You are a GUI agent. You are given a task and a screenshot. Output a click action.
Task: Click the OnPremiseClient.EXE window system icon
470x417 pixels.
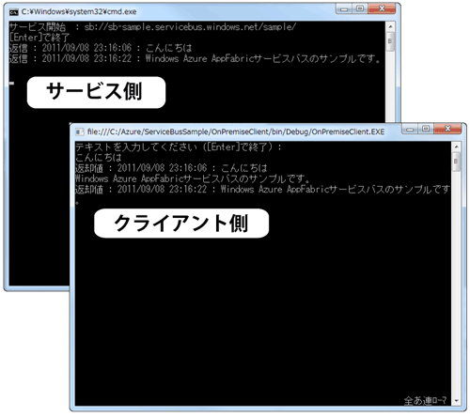tap(79, 131)
